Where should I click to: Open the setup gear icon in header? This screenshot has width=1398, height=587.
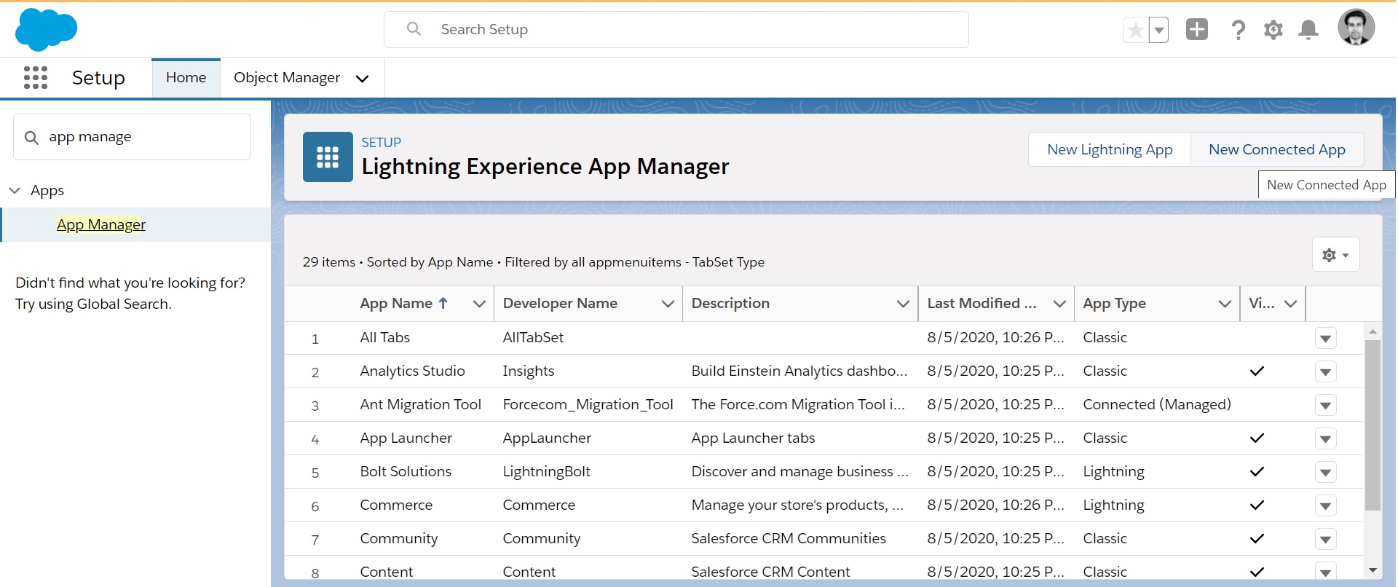[1273, 30]
